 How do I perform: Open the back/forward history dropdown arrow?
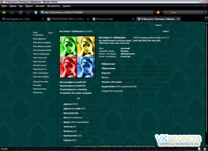[x=16, y=12]
